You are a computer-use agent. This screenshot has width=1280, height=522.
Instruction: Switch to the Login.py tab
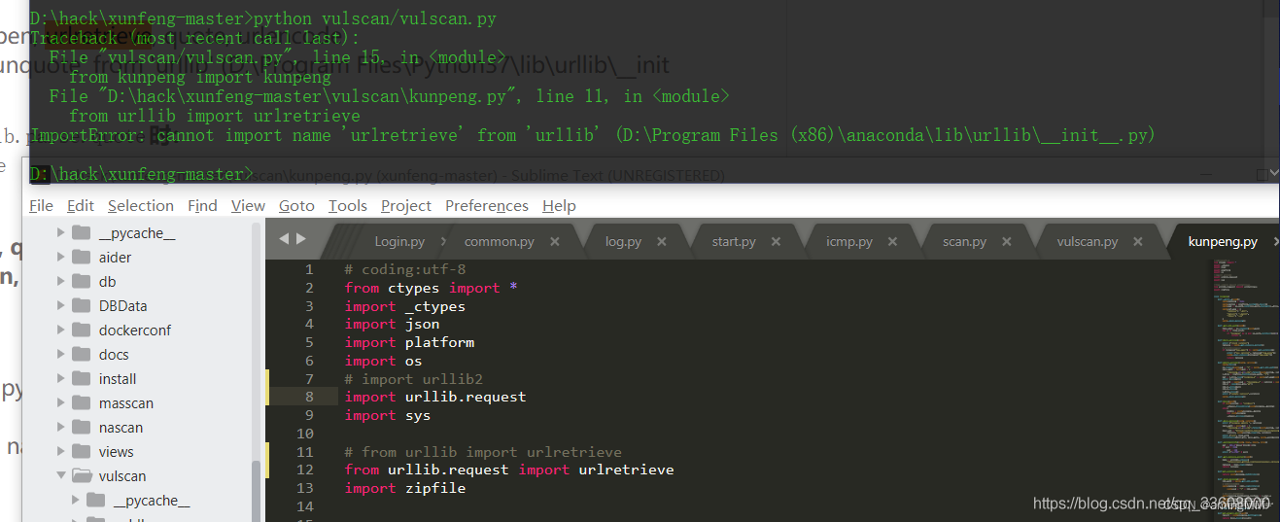pos(399,241)
